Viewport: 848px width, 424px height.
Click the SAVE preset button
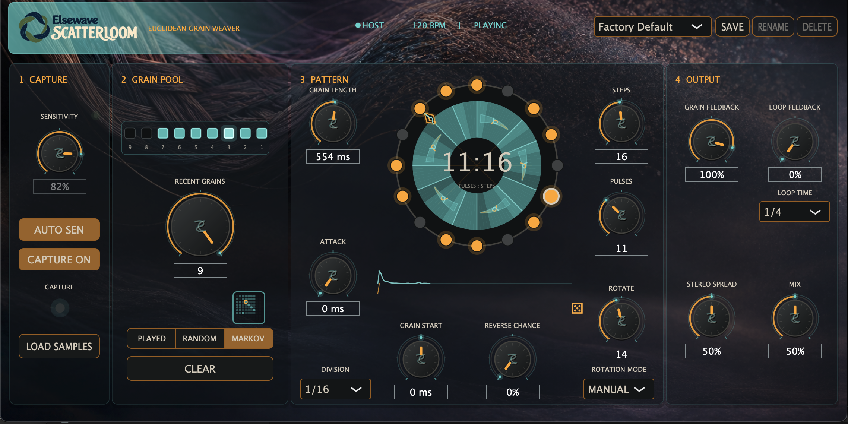(x=732, y=27)
